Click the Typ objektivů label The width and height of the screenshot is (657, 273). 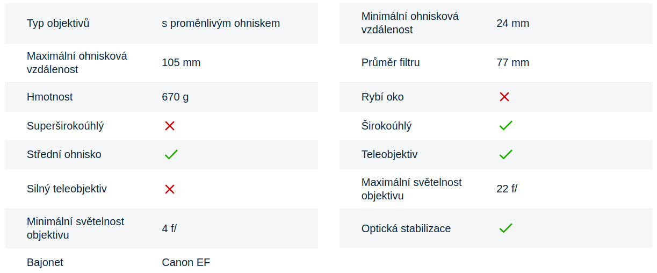58,23
